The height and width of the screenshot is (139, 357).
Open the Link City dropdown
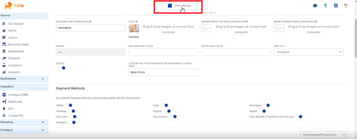tap(309, 52)
